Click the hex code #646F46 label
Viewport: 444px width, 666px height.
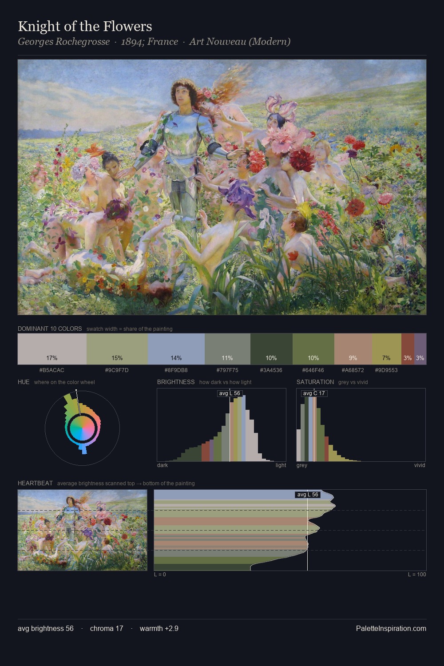pyautogui.click(x=313, y=370)
